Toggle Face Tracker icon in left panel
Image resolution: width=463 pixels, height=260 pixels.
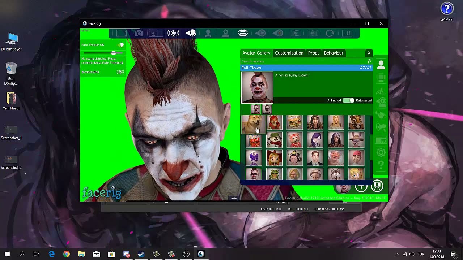click(x=121, y=45)
